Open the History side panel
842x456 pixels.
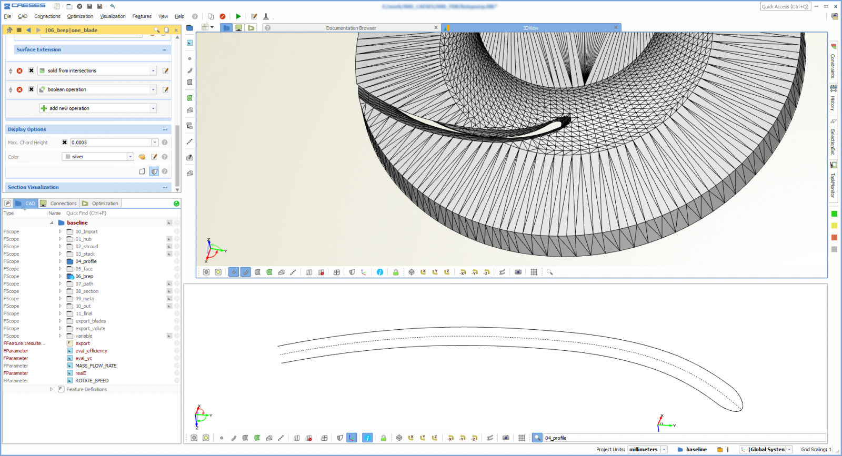click(x=833, y=98)
